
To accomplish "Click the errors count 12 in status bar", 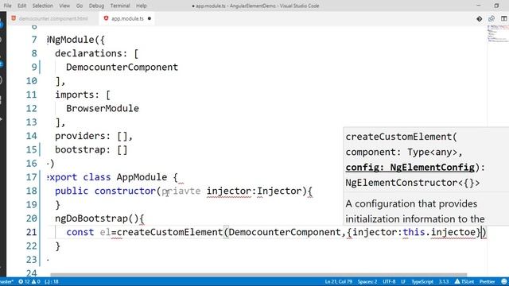I will pos(24,281).
